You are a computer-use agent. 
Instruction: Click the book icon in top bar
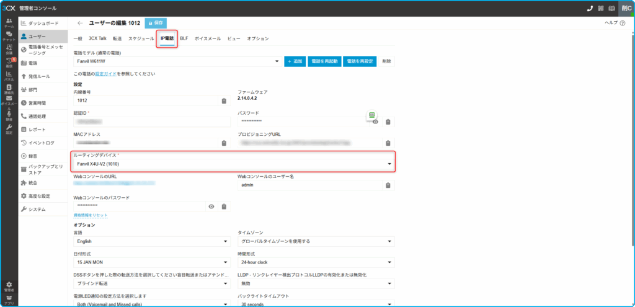point(612,8)
